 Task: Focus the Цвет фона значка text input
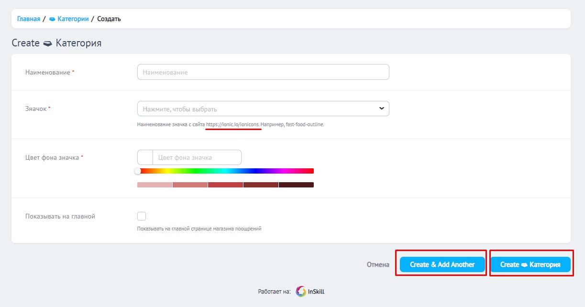pyautogui.click(x=197, y=157)
